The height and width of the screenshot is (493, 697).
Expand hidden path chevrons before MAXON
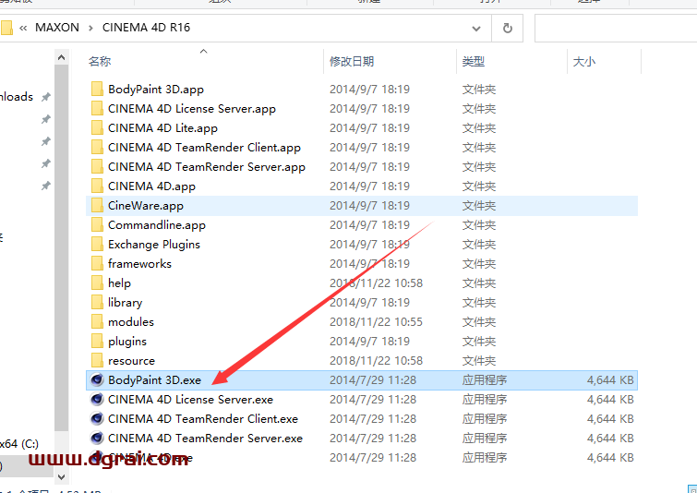coord(23,28)
